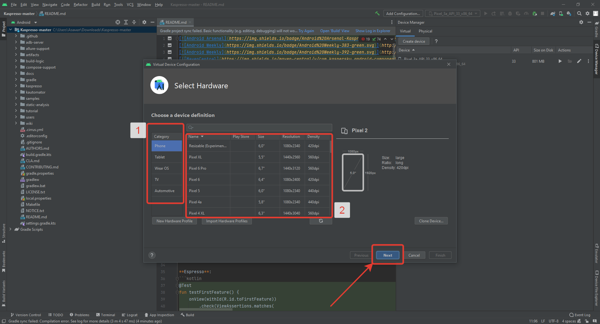Click New Hardware Profile button
The height and width of the screenshot is (324, 600).
(174, 221)
